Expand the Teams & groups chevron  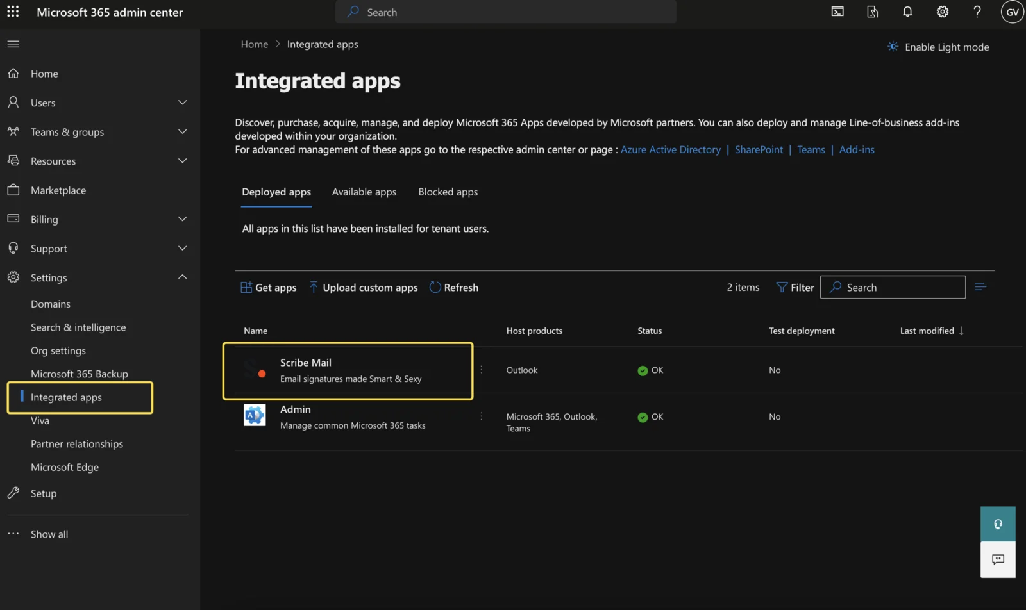[182, 131]
